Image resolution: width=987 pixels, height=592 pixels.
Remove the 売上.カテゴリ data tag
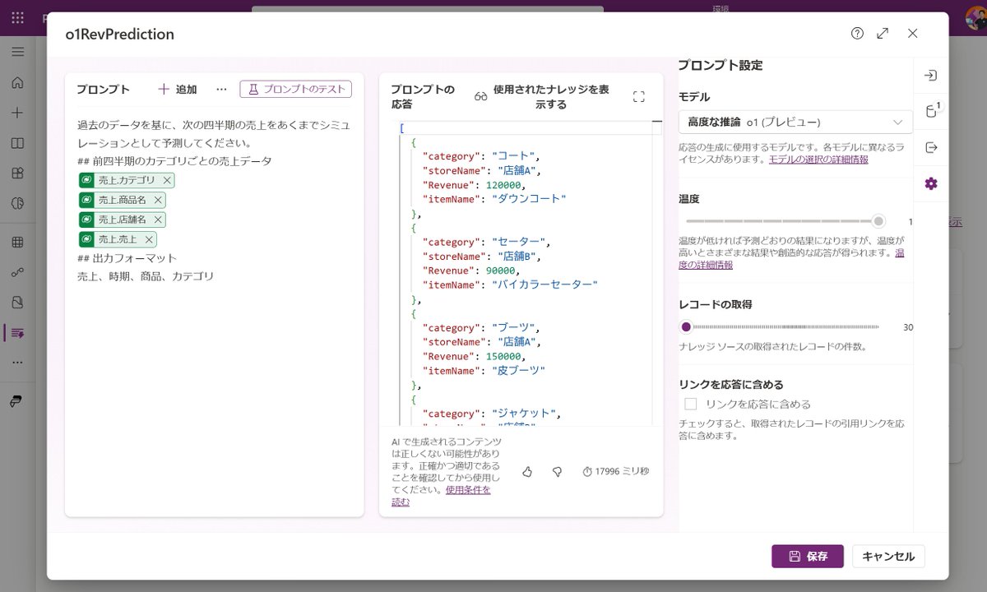168,180
